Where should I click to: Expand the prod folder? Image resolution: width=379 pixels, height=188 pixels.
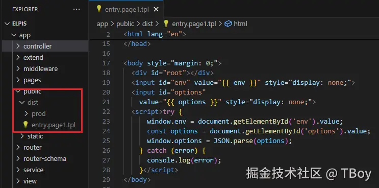tap(27, 113)
